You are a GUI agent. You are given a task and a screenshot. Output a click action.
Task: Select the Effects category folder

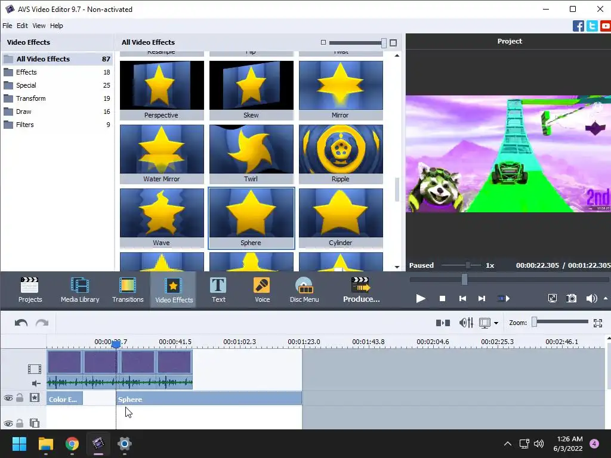(x=57, y=72)
